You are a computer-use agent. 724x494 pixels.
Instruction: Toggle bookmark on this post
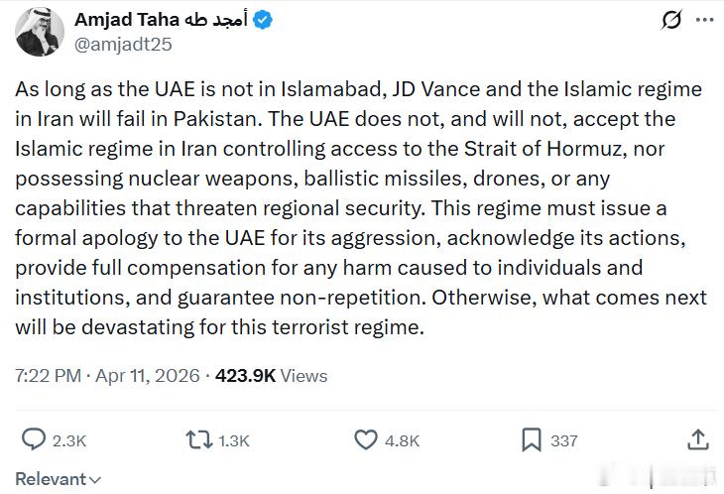coord(531,439)
